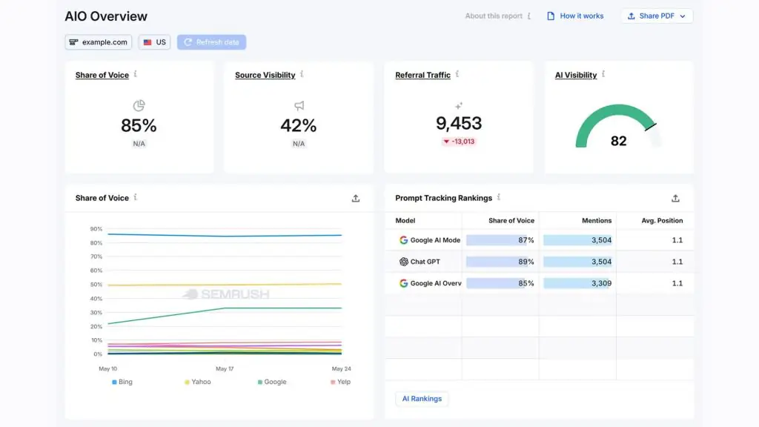Open the AI Rankings button

(x=422, y=398)
